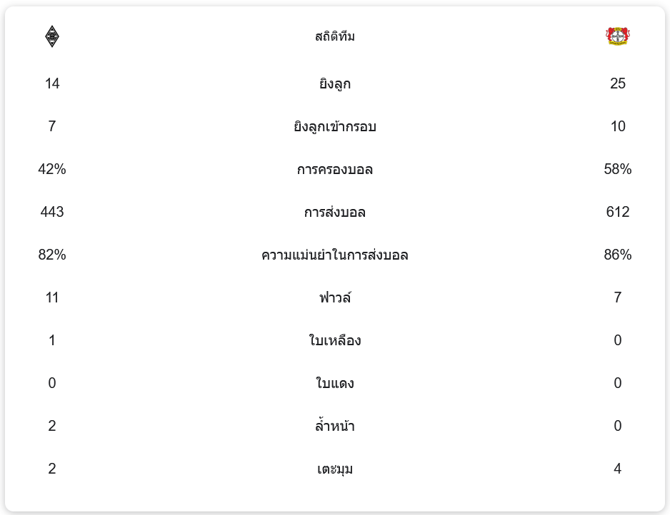The height and width of the screenshot is (515, 670).
Task: Select the 25 shots value
Action: pos(617,83)
